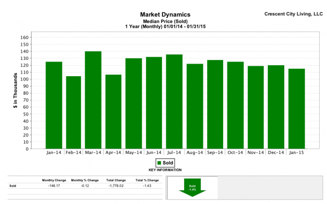Select the Feb-14 bar
Viewport: 327px width, 204px height.
pyautogui.click(x=73, y=113)
